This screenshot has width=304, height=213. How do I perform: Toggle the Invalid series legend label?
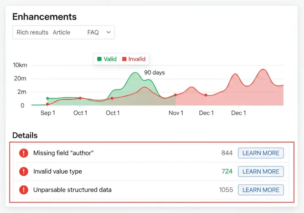137,59
